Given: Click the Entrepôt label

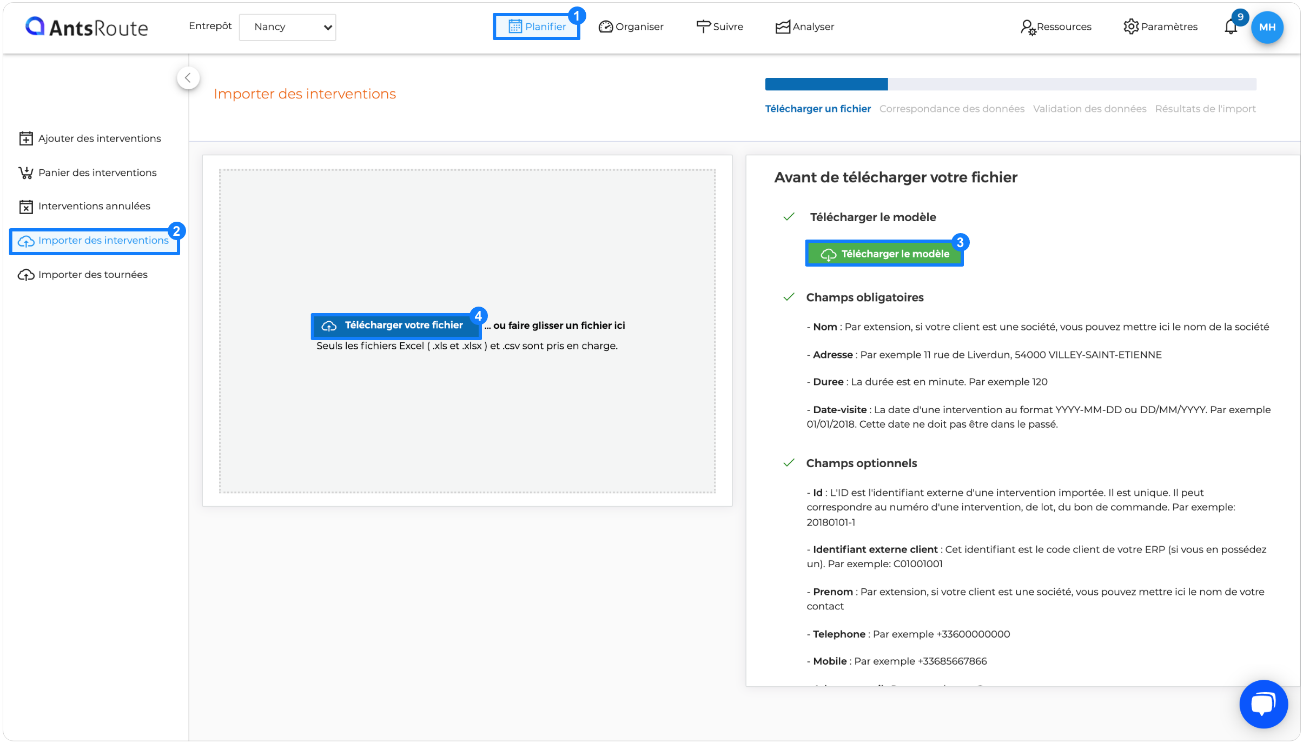Looking at the screenshot, I should pos(210,26).
